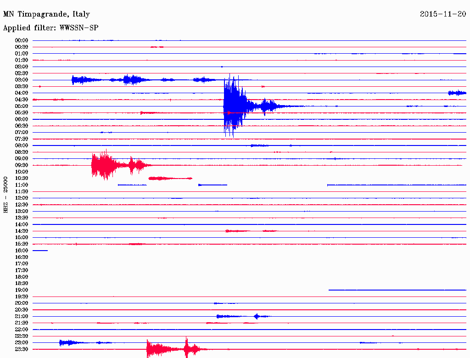Select the 18:00 time label
Image resolution: width=470 pixels, height=358 pixels.
coord(22,277)
